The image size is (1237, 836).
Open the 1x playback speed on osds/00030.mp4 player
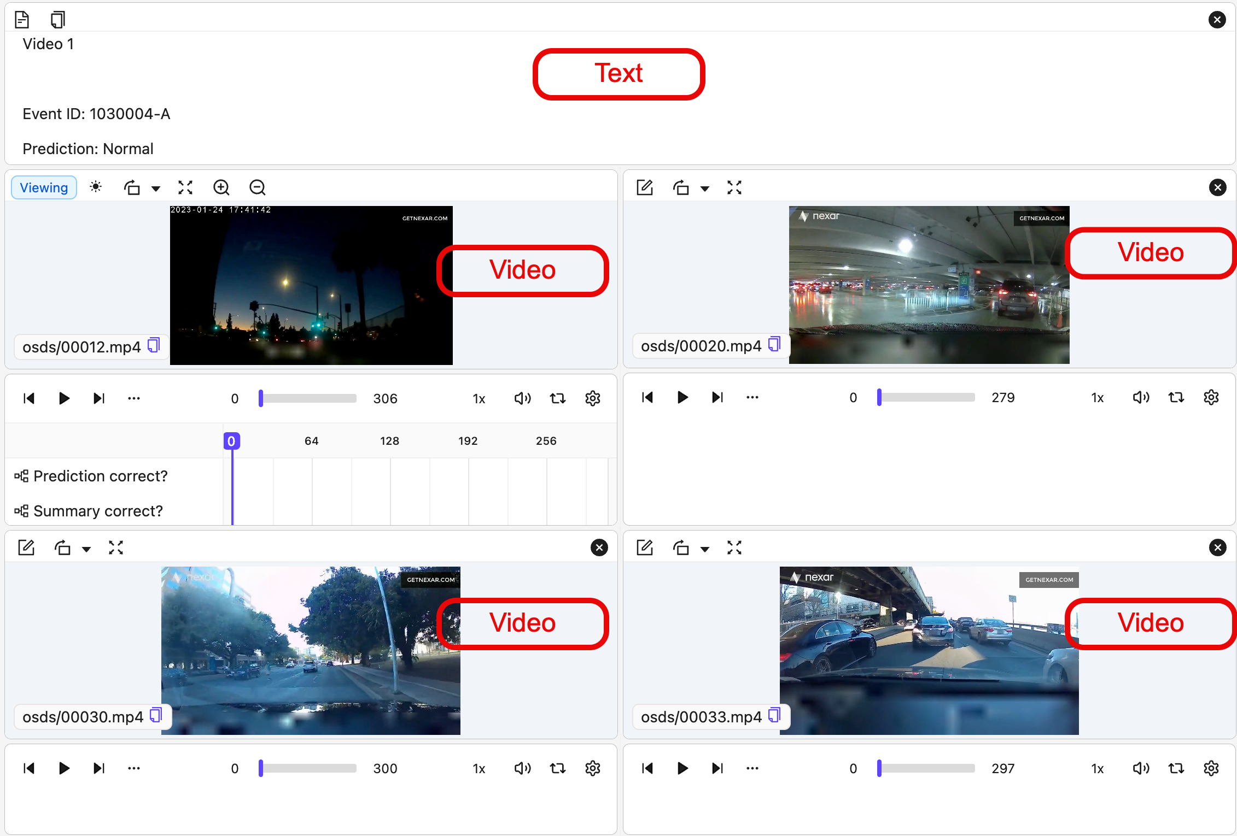(479, 769)
